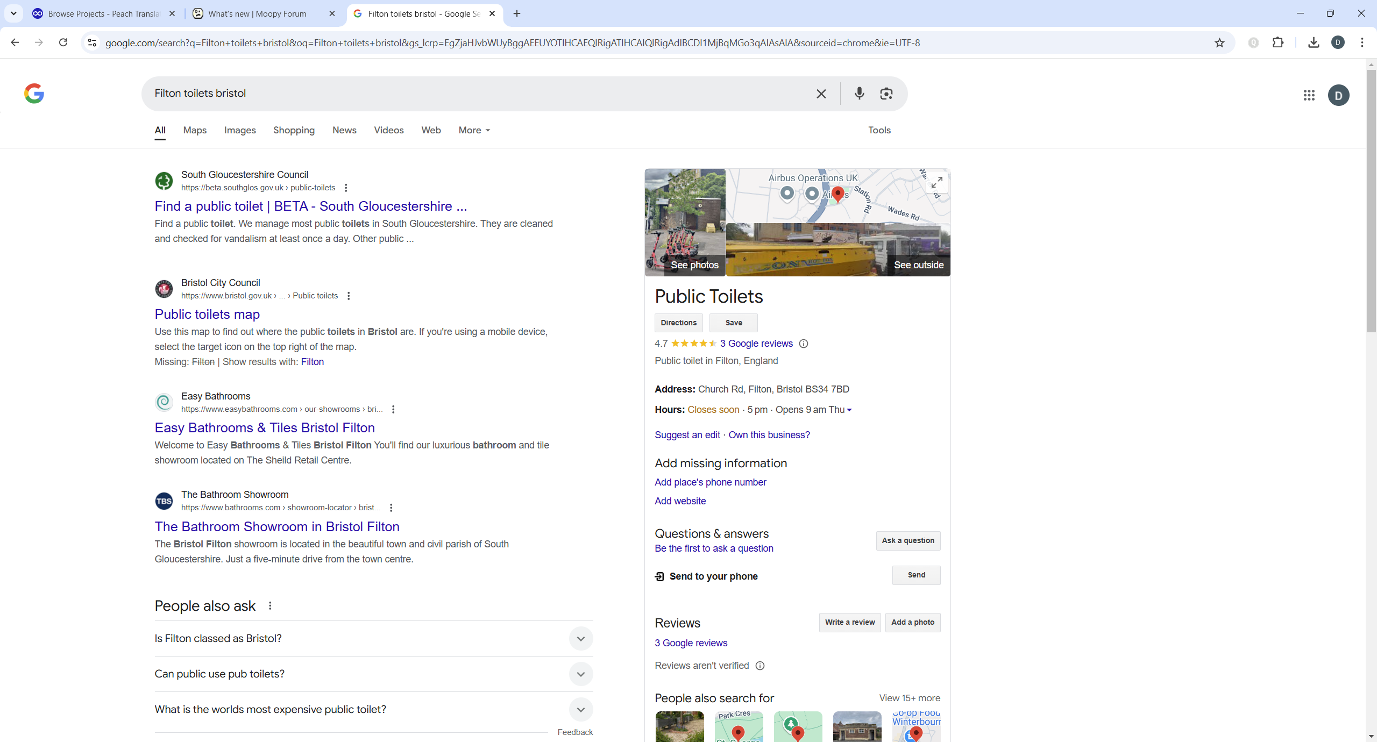The image size is (1377, 742).
Task: Close the Browse Projects - Peach tab
Action: pyautogui.click(x=172, y=13)
